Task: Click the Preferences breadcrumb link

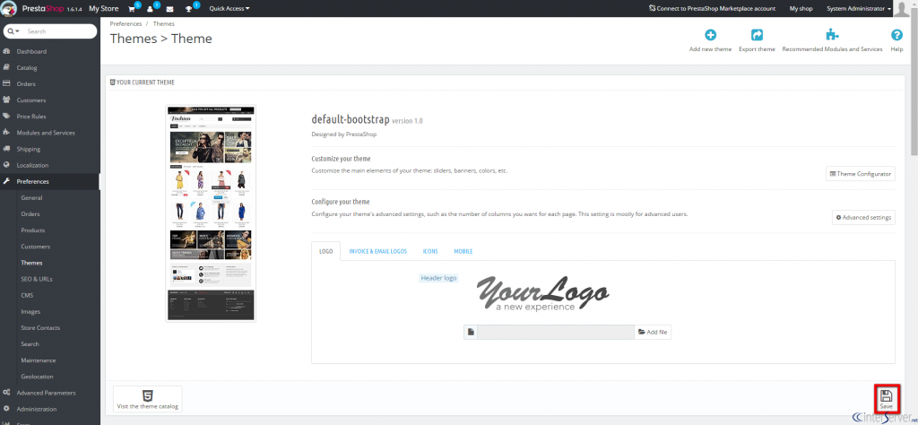Action: click(126, 24)
